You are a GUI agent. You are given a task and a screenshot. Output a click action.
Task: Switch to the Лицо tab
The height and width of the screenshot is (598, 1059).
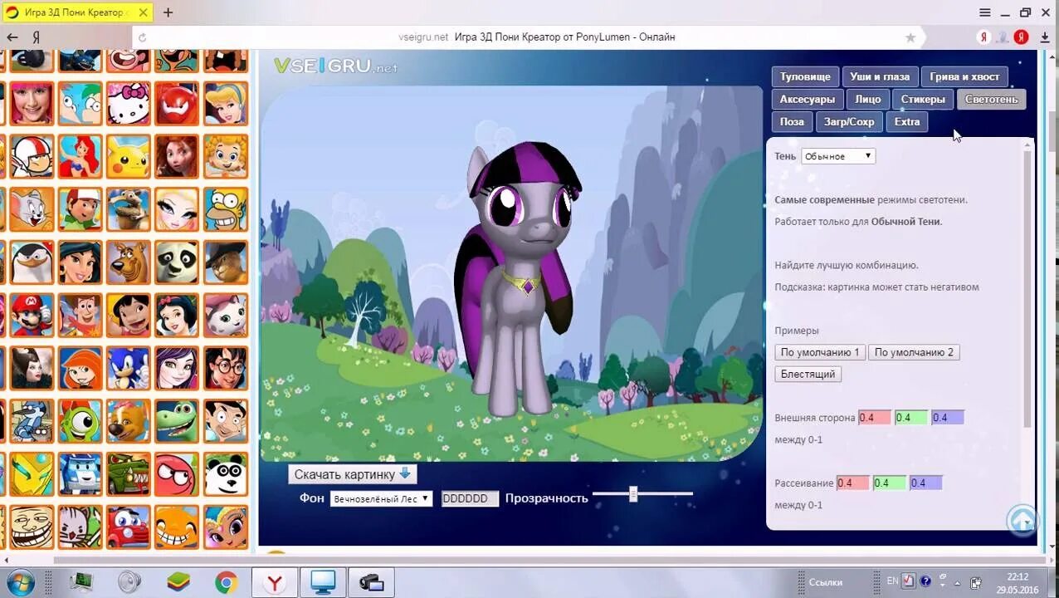click(x=867, y=99)
